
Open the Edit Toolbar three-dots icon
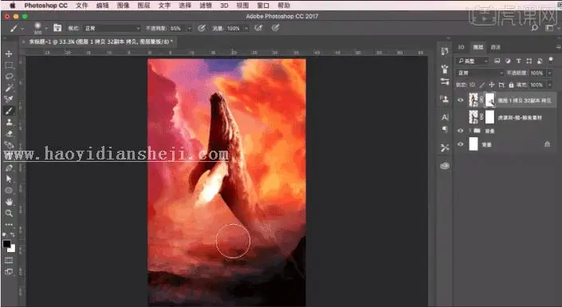tap(9, 225)
